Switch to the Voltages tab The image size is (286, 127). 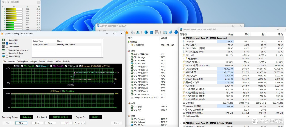[34, 62]
